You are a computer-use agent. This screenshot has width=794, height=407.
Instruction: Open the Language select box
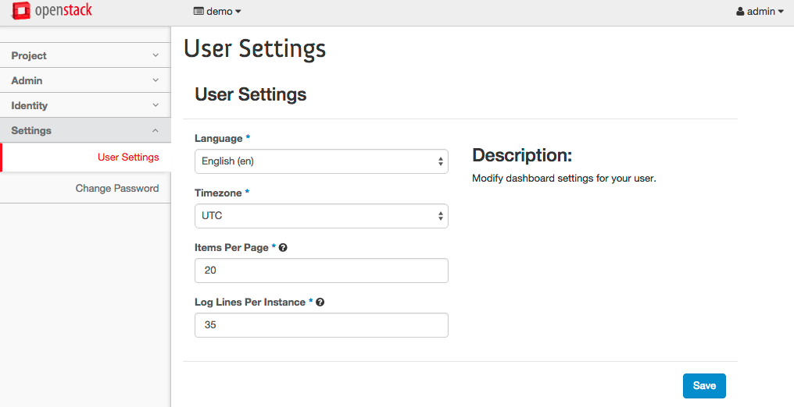point(321,161)
